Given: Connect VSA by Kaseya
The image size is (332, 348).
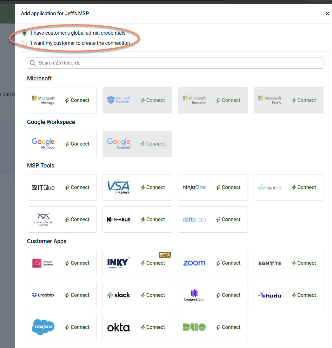Looking at the screenshot, I should (153, 187).
